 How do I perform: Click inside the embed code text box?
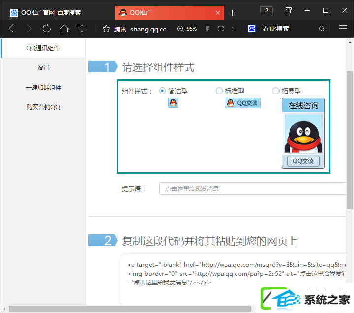(x=233, y=280)
